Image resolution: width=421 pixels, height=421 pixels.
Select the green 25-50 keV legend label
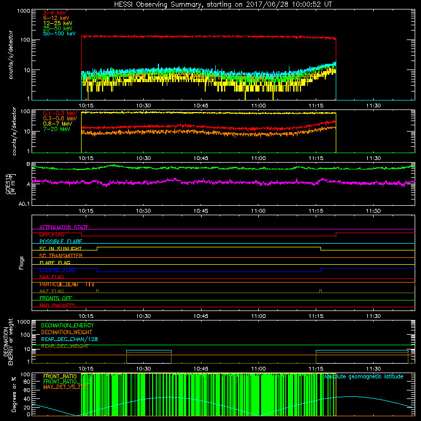point(58,28)
